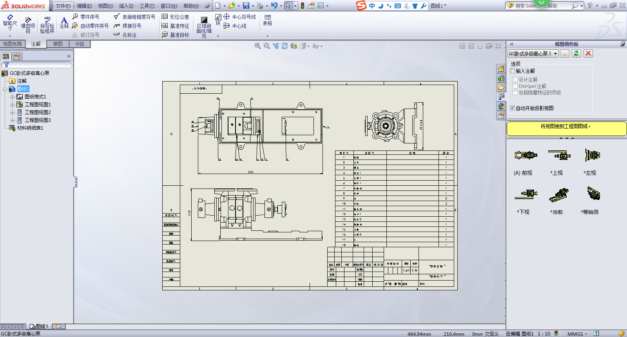Select the Bill of Materials1 tree item

pyautogui.click(x=26, y=128)
